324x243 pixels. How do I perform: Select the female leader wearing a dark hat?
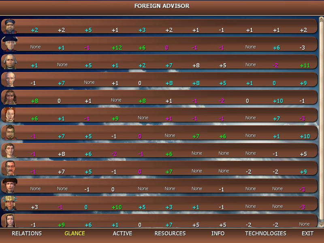[x=9, y=186]
